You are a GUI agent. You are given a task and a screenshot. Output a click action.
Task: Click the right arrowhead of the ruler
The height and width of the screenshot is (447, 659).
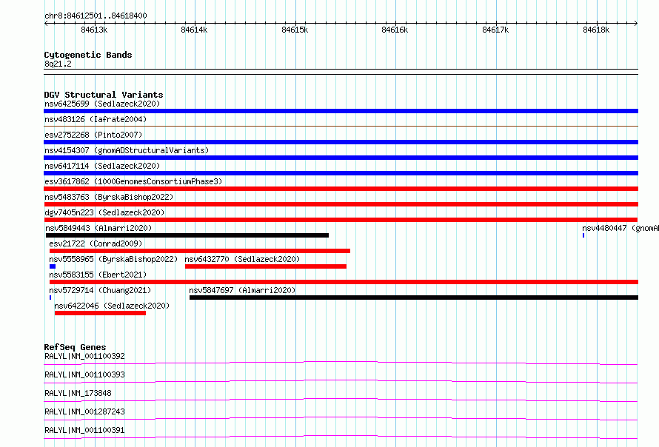[x=636, y=24]
